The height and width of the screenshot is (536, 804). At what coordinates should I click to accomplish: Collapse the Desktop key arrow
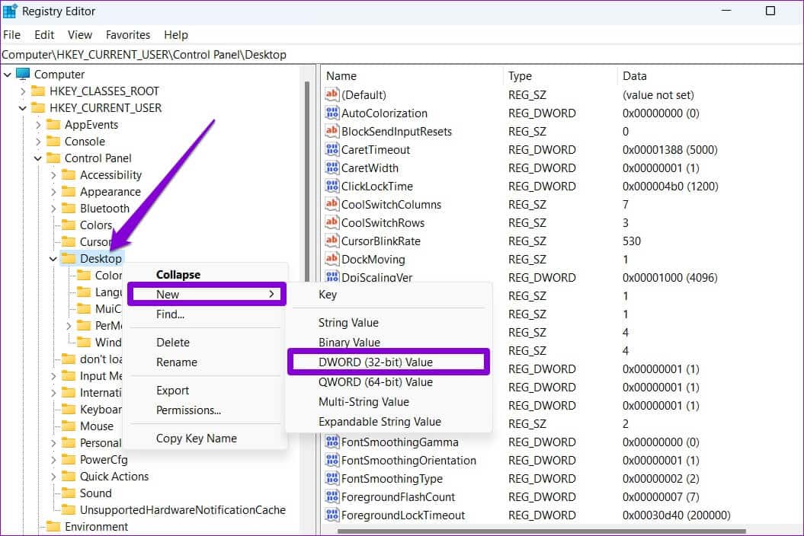[53, 260]
